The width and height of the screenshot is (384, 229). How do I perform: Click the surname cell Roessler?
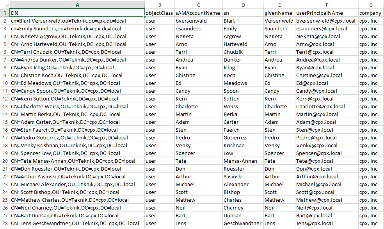(x=243, y=169)
